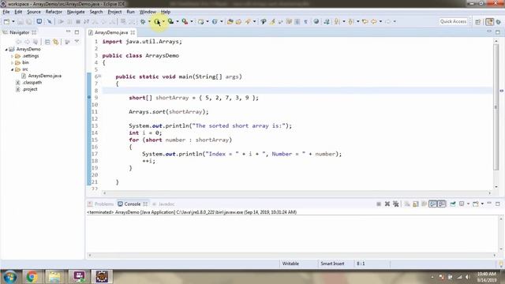Select the Debug perspective icon at far right
Image resolution: width=505 pixels, height=284 pixels.
pos(499,21)
